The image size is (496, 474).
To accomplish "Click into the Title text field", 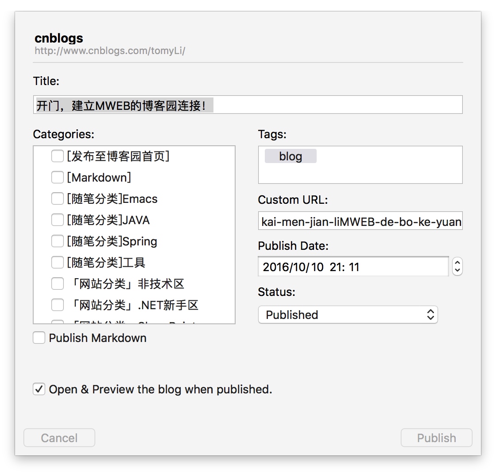I will (x=248, y=105).
